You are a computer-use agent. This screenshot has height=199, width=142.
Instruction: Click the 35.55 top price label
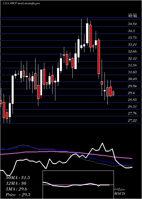pos(132,15)
